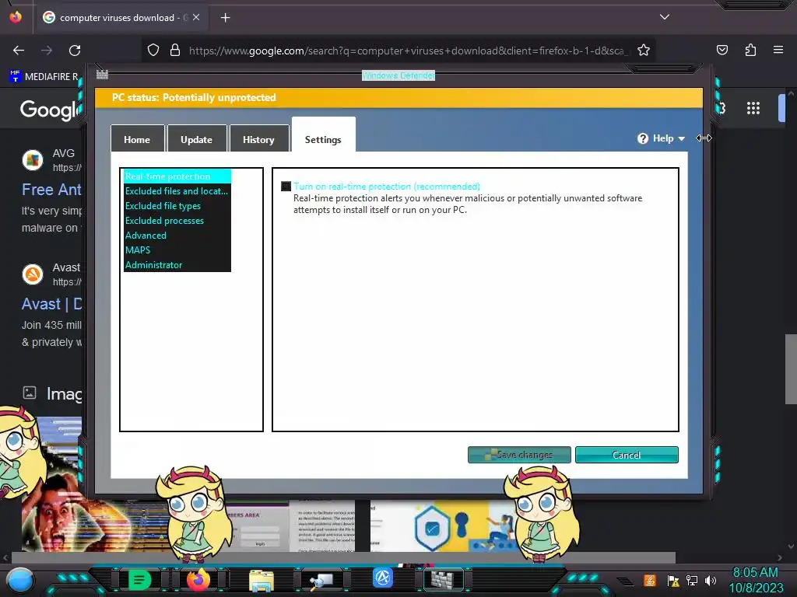This screenshot has height=597, width=797.
Task: Open the MEDIAFIRE bookmark
Action: click(x=44, y=77)
